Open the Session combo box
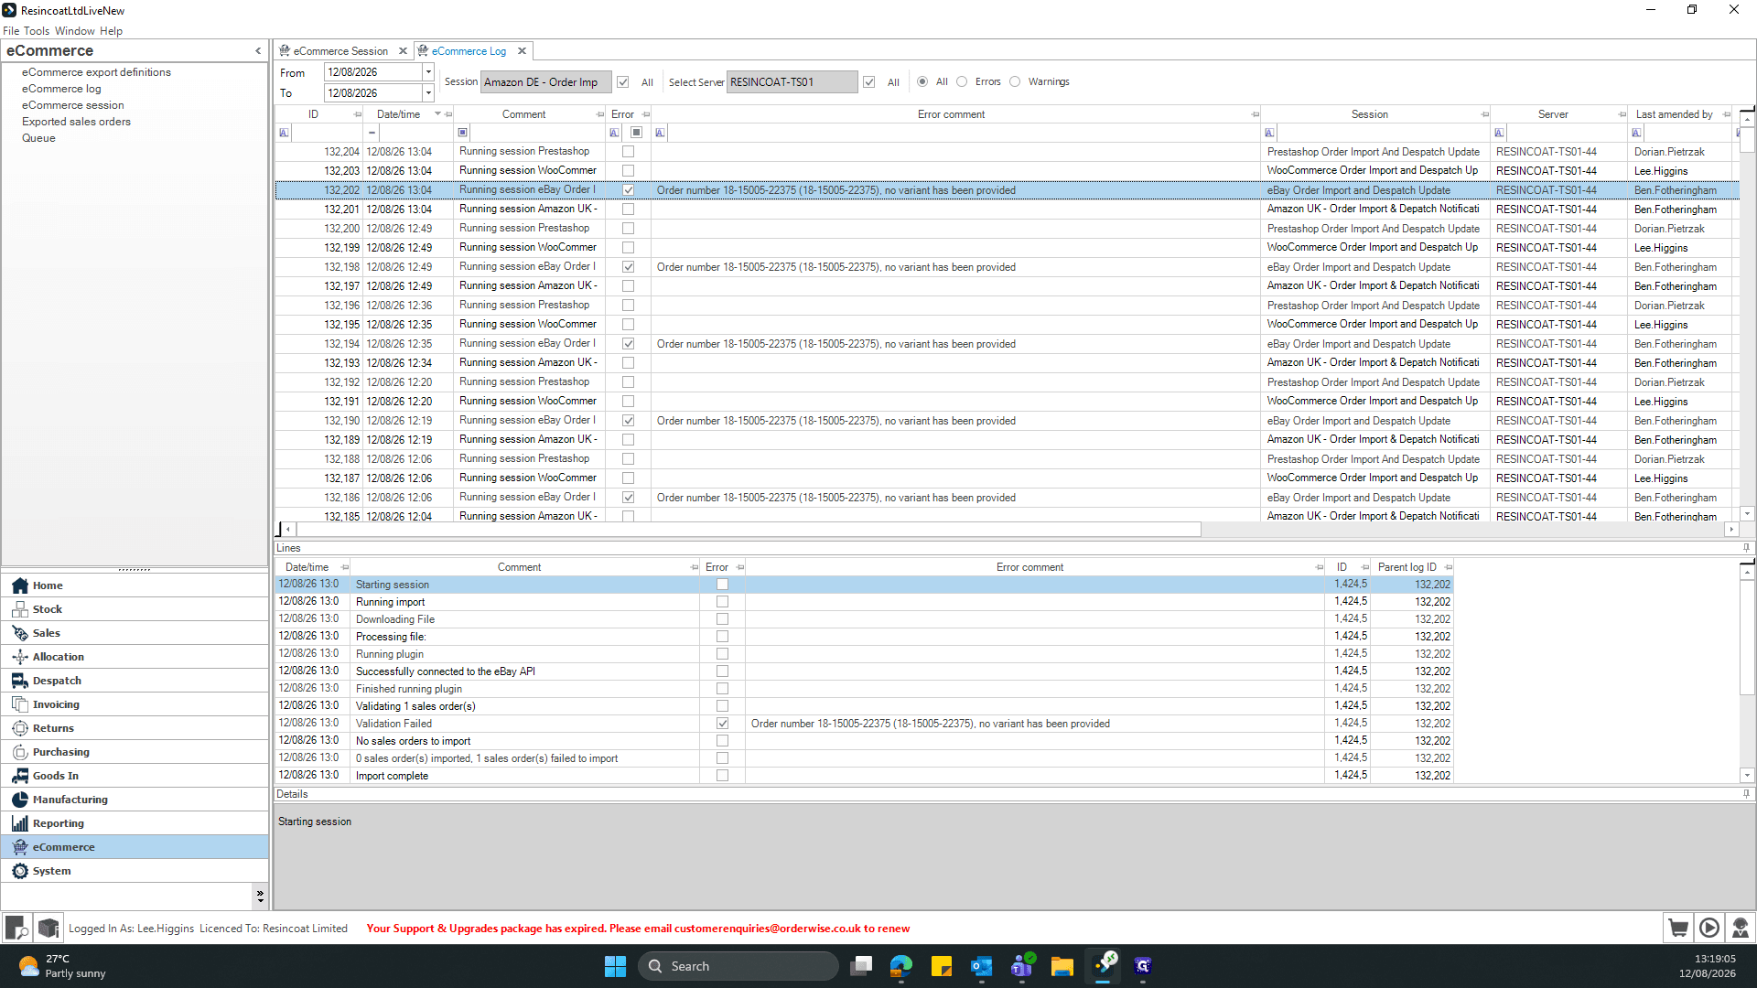Image resolution: width=1757 pixels, height=988 pixels. [x=545, y=82]
